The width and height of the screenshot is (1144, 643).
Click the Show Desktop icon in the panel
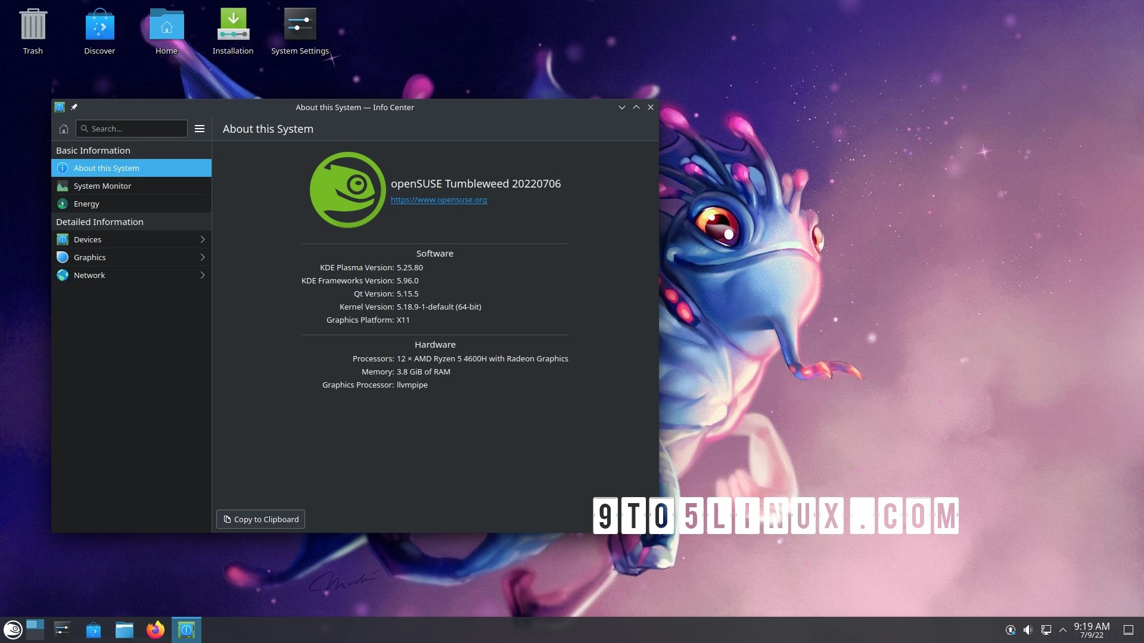click(x=1129, y=630)
